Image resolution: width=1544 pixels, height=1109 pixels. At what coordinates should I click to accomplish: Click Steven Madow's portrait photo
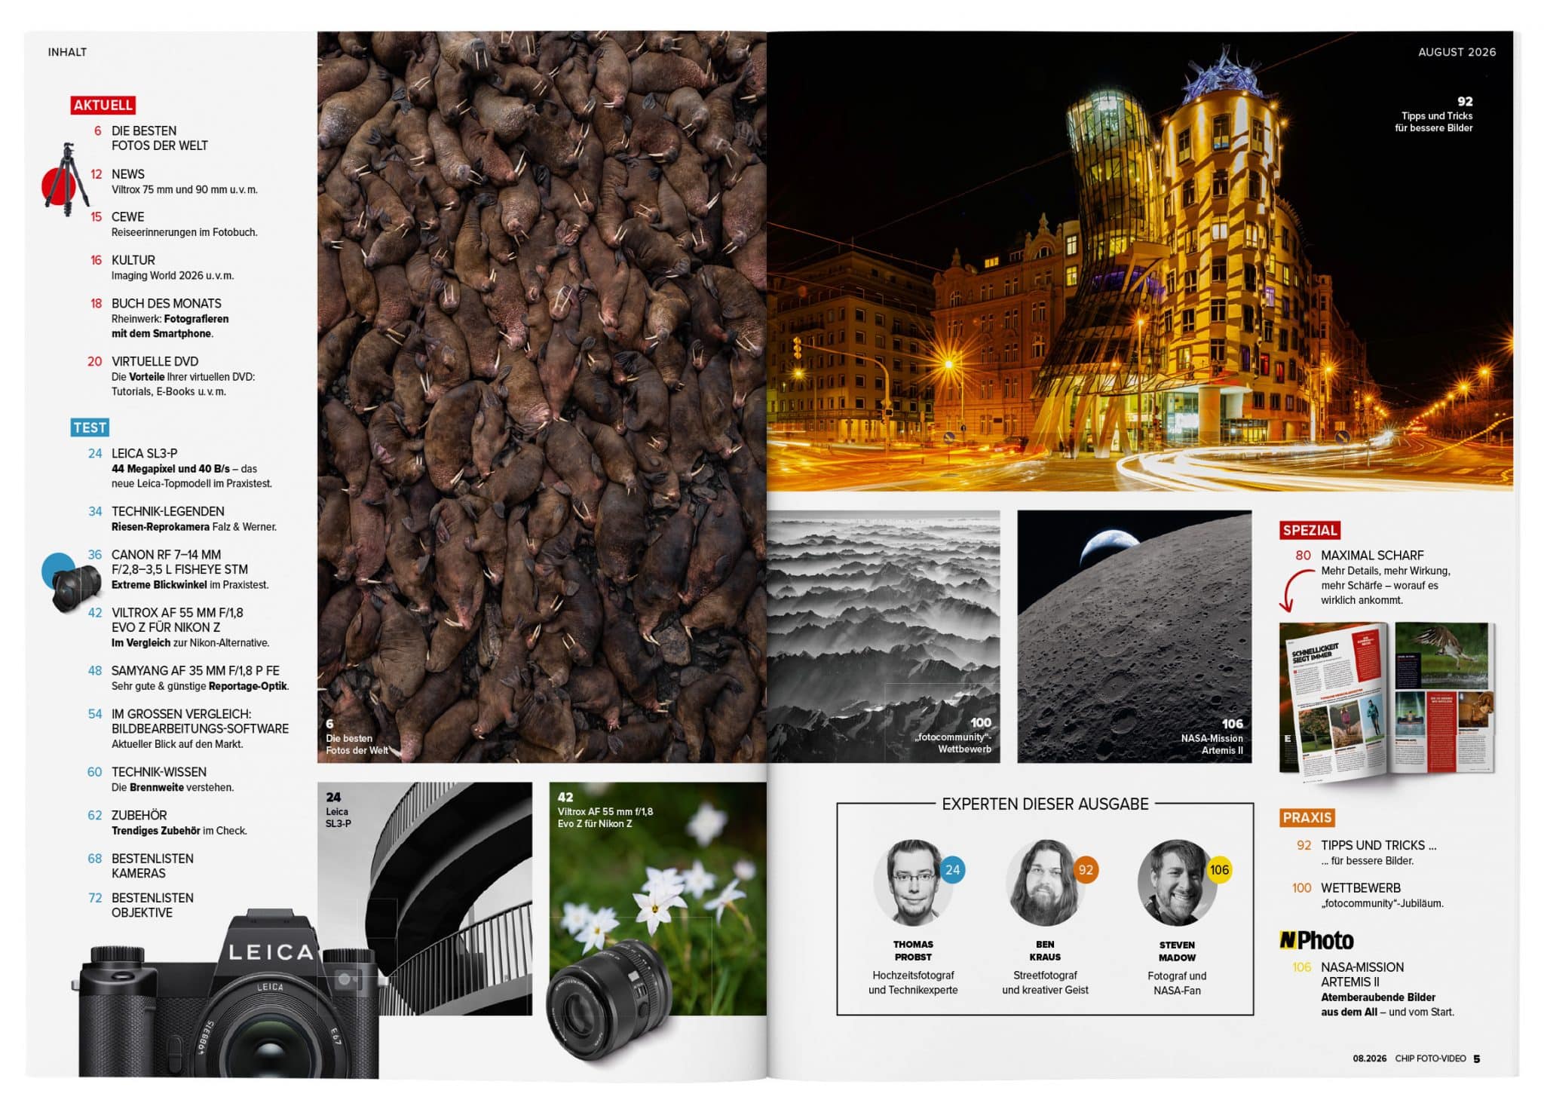1177,883
